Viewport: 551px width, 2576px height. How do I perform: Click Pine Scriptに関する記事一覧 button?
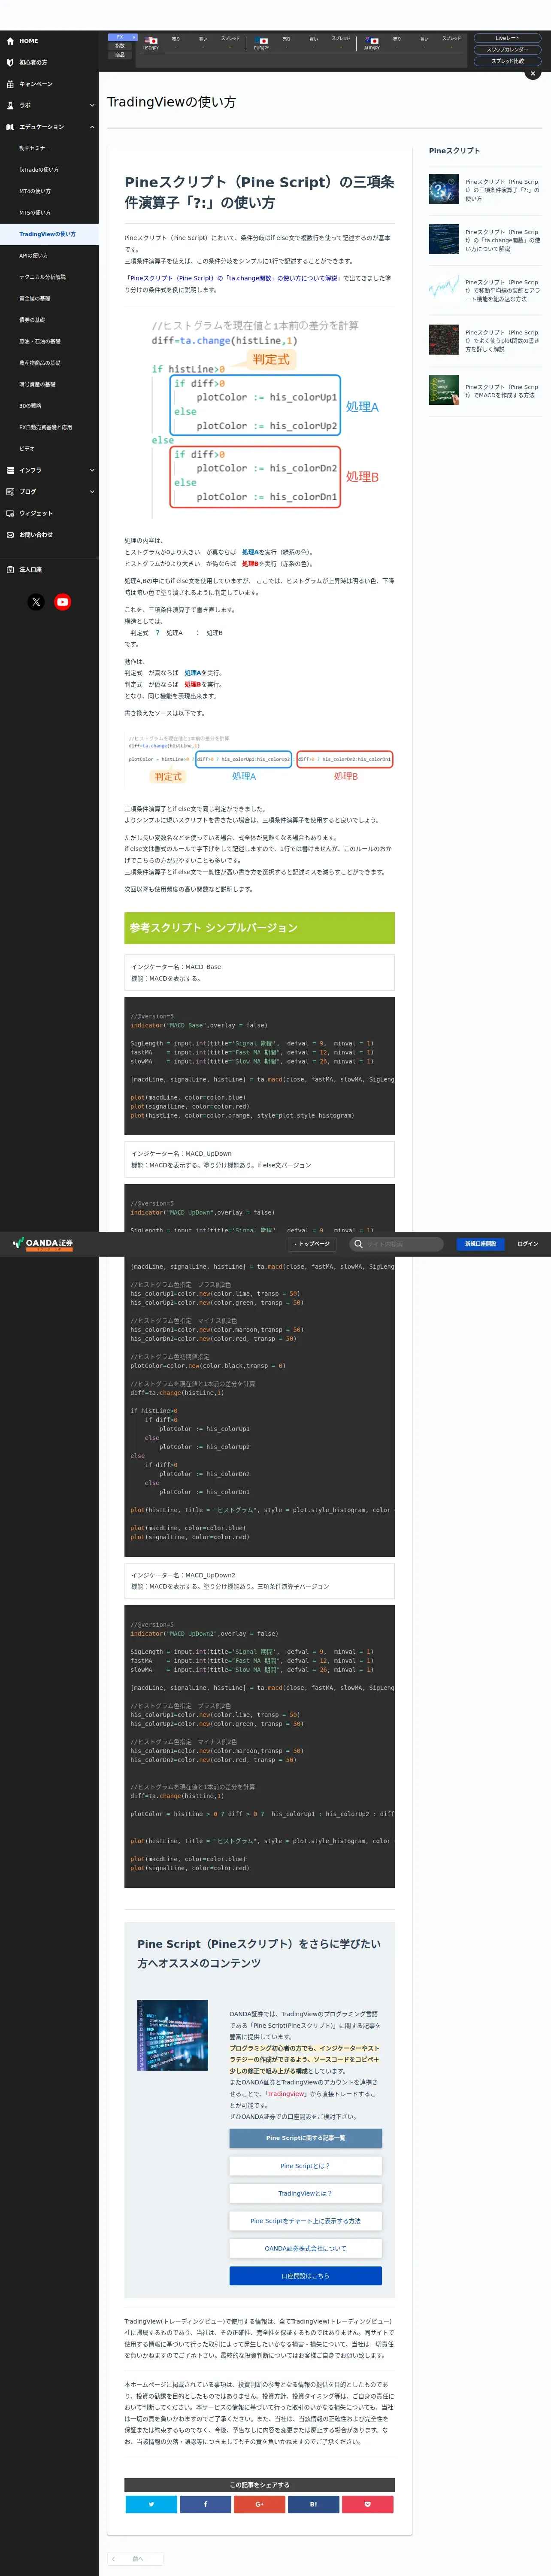(305, 2138)
